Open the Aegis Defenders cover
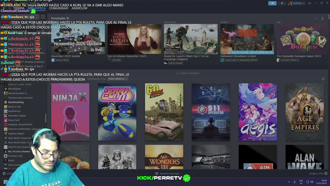This screenshot has width=330, height=186. (258, 112)
